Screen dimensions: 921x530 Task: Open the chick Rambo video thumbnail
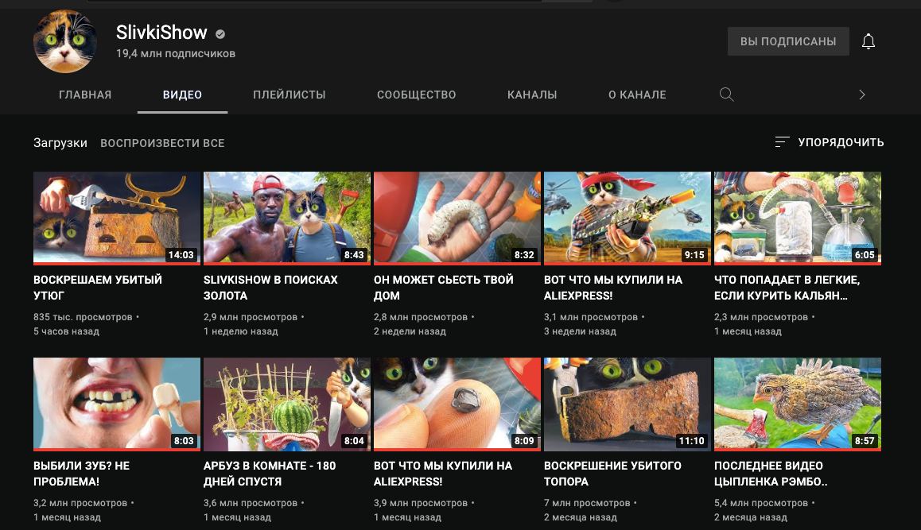click(798, 404)
